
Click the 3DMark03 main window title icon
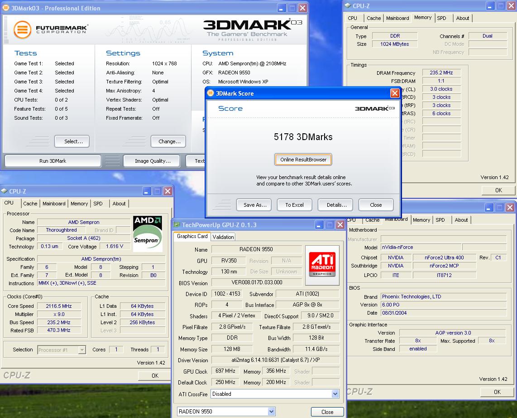pos(5,8)
